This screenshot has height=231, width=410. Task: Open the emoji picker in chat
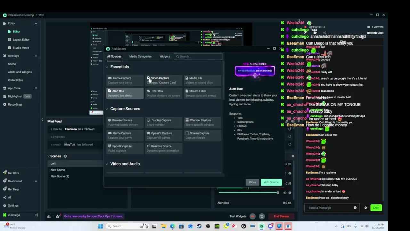tap(355, 208)
